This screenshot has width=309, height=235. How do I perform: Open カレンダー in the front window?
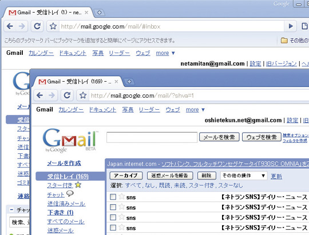[x=71, y=110]
